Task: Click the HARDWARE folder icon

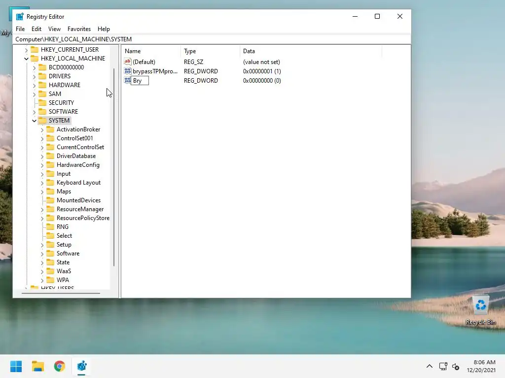Action: tap(42, 85)
